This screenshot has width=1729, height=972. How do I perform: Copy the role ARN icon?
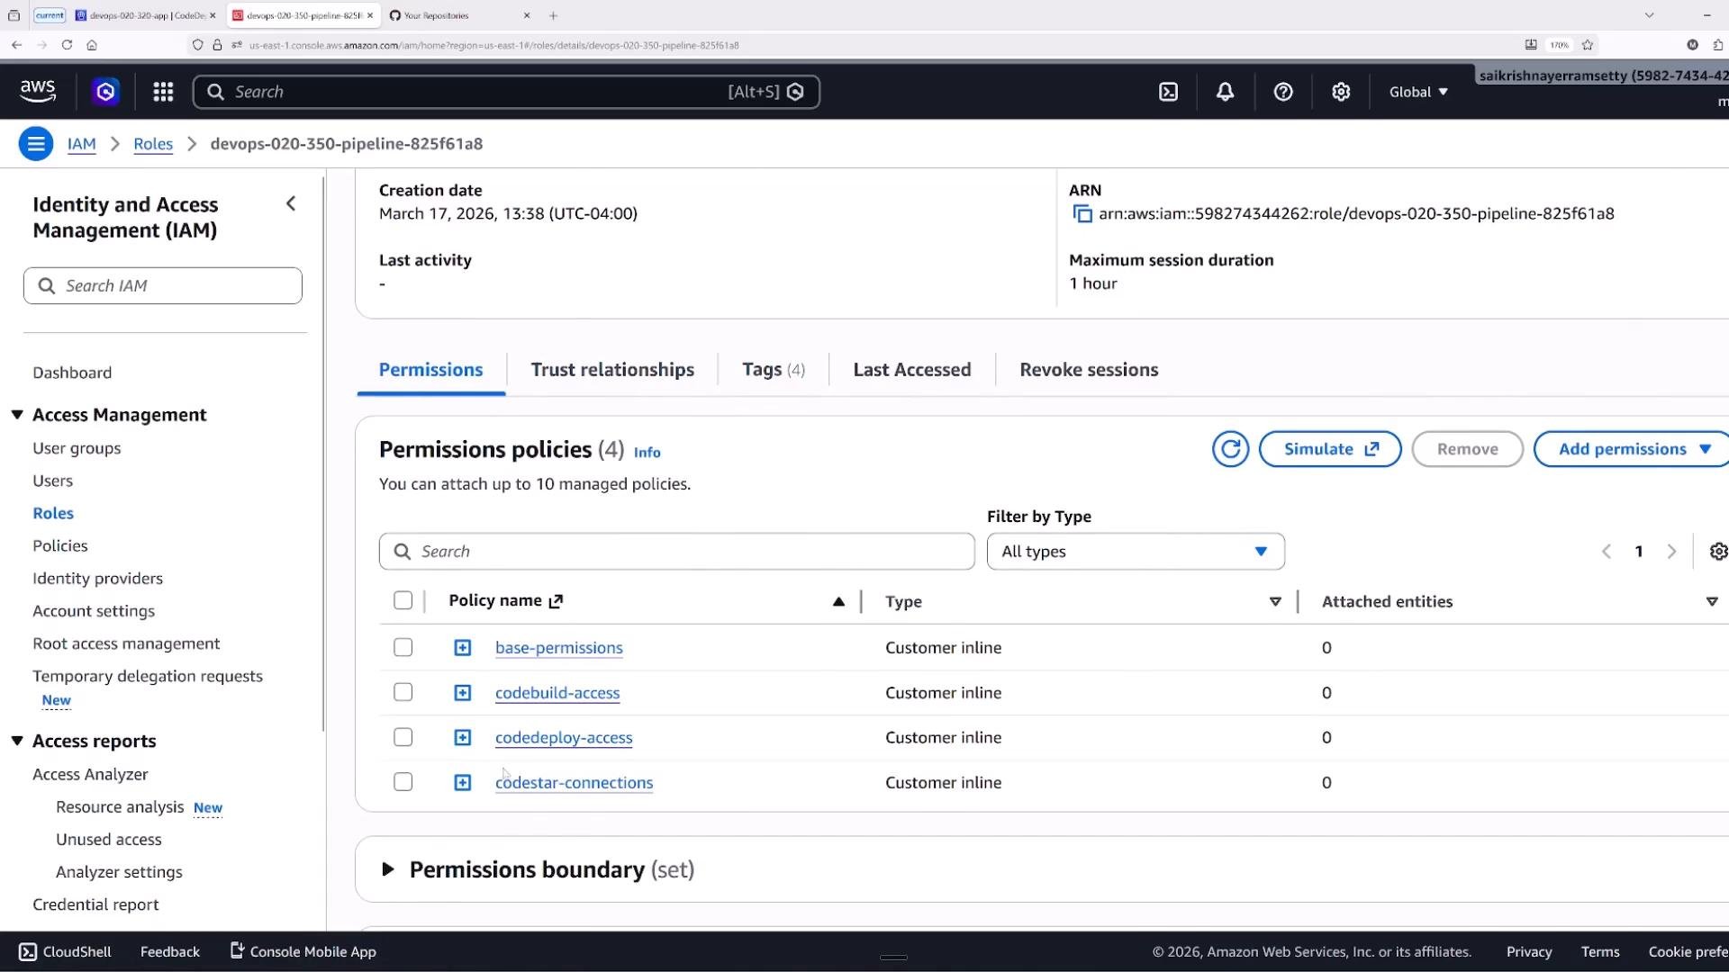[x=1082, y=214]
